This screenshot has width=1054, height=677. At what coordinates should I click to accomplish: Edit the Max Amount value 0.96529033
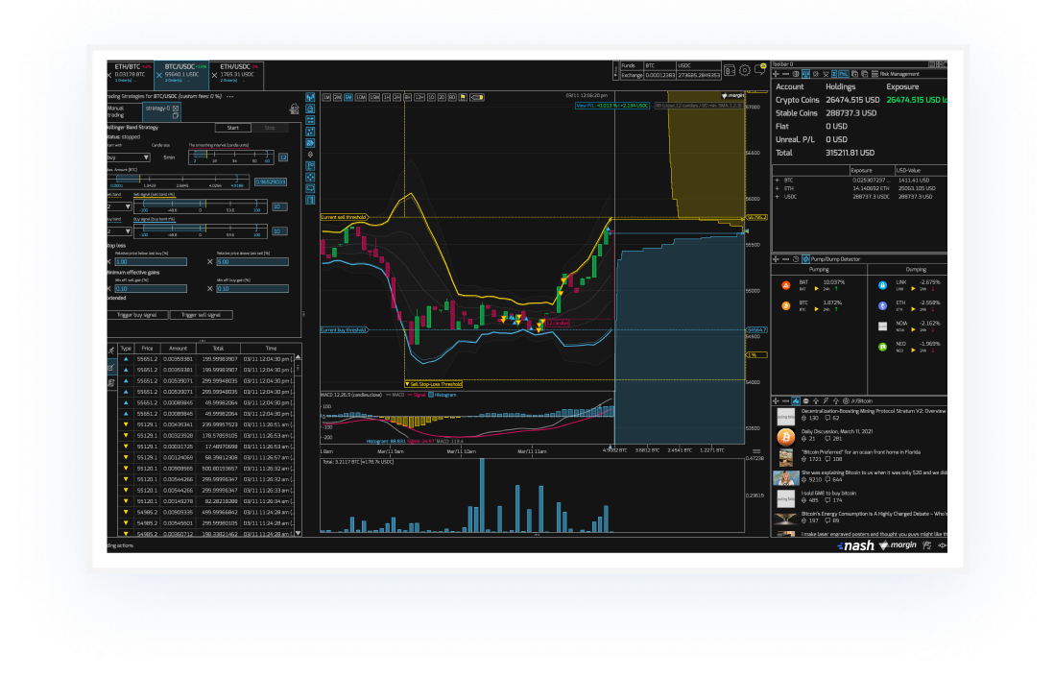pyautogui.click(x=271, y=182)
